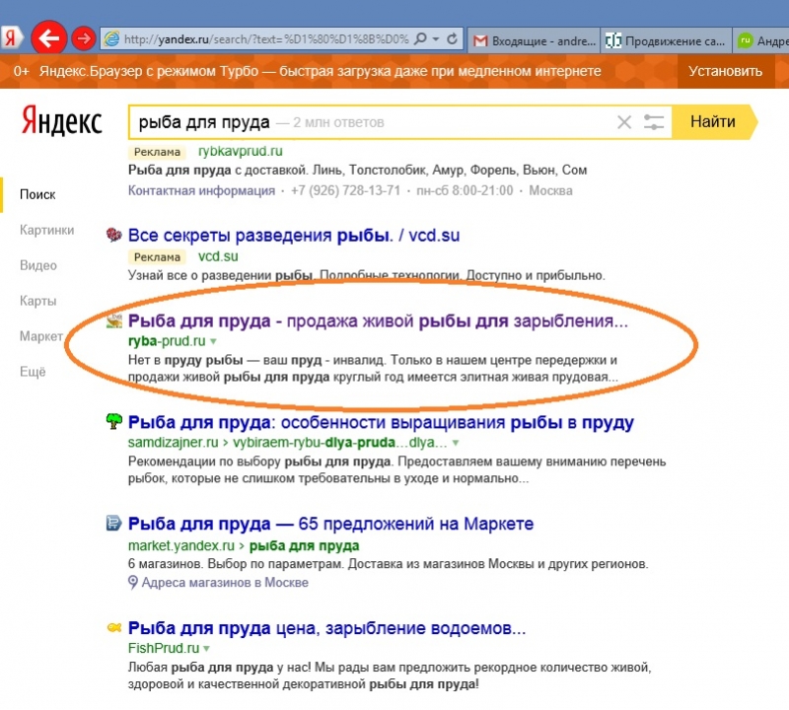The width and height of the screenshot is (789, 710).
Task: Click the 0+ age label in banner
Action: (x=21, y=71)
